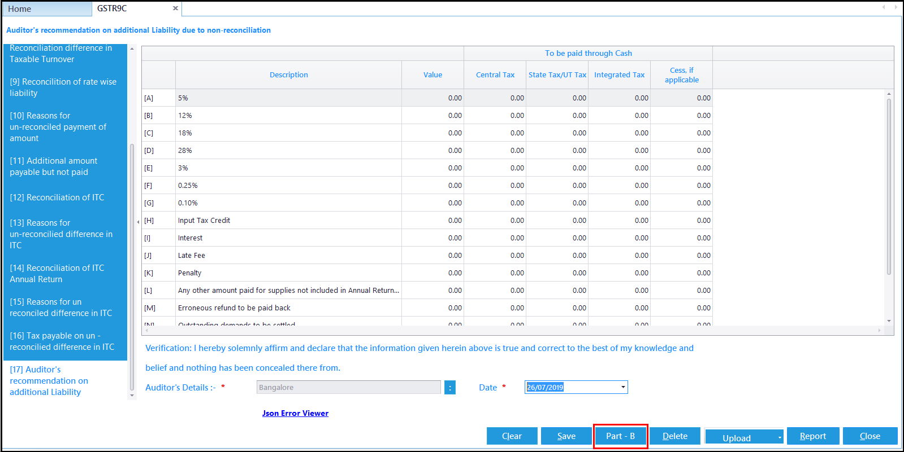Select the 28% row description

tap(289, 150)
